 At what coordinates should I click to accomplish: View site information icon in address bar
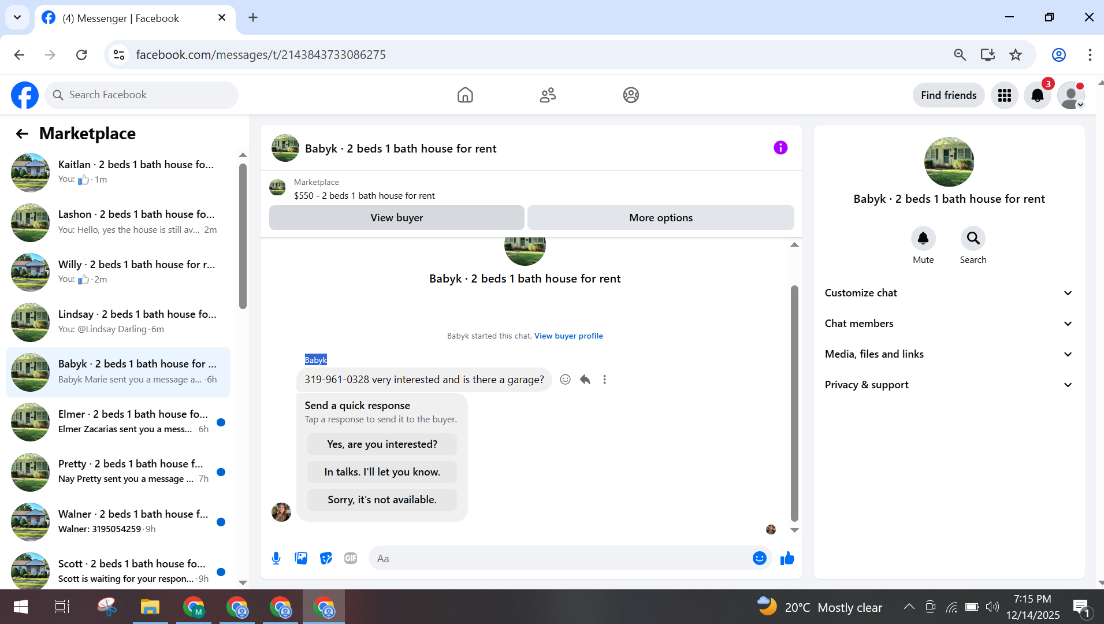pyautogui.click(x=119, y=55)
